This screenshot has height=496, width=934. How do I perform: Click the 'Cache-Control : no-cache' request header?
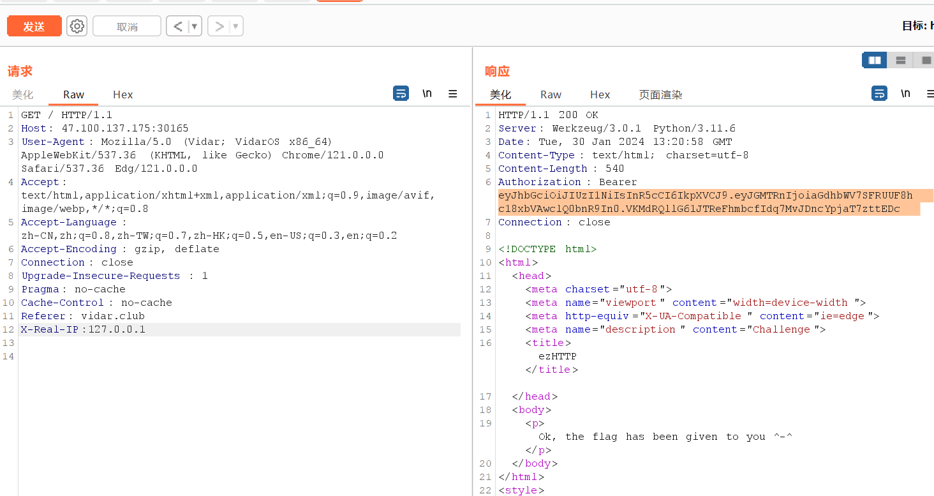96,303
